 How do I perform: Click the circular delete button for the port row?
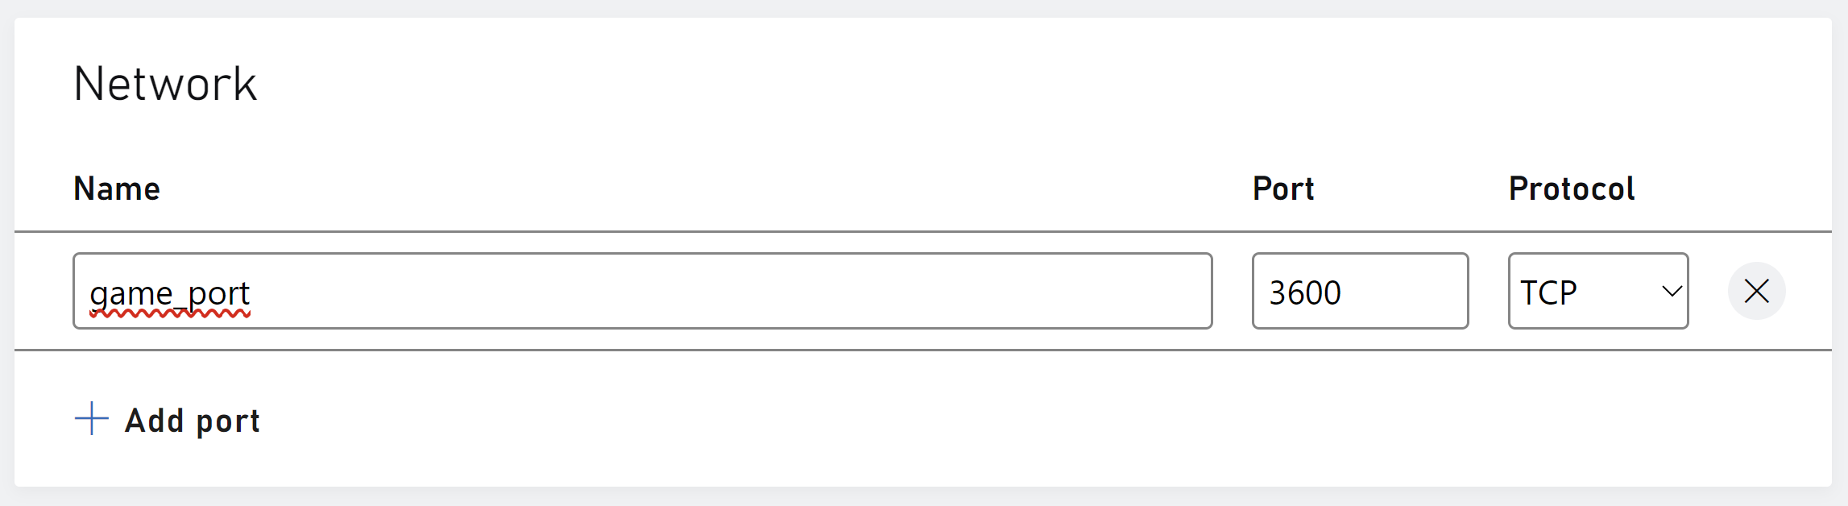(x=1756, y=291)
